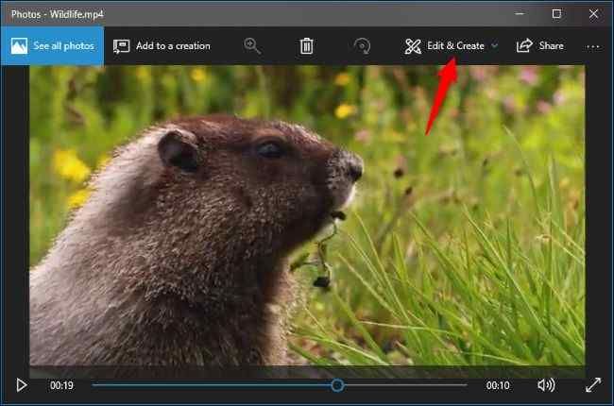Screen dimensions: 614x406
Task: Maximize the Photos window
Action: 556,13
